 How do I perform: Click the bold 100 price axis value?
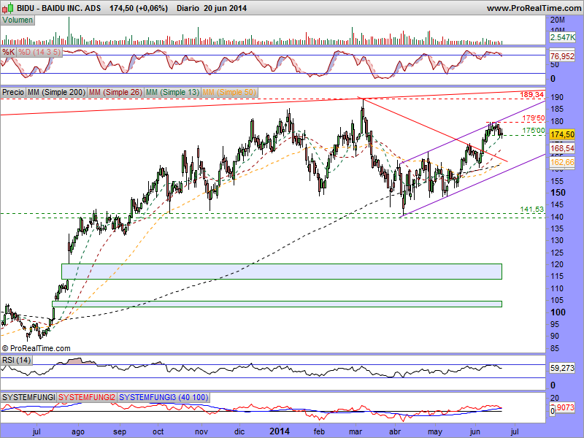tap(558, 312)
